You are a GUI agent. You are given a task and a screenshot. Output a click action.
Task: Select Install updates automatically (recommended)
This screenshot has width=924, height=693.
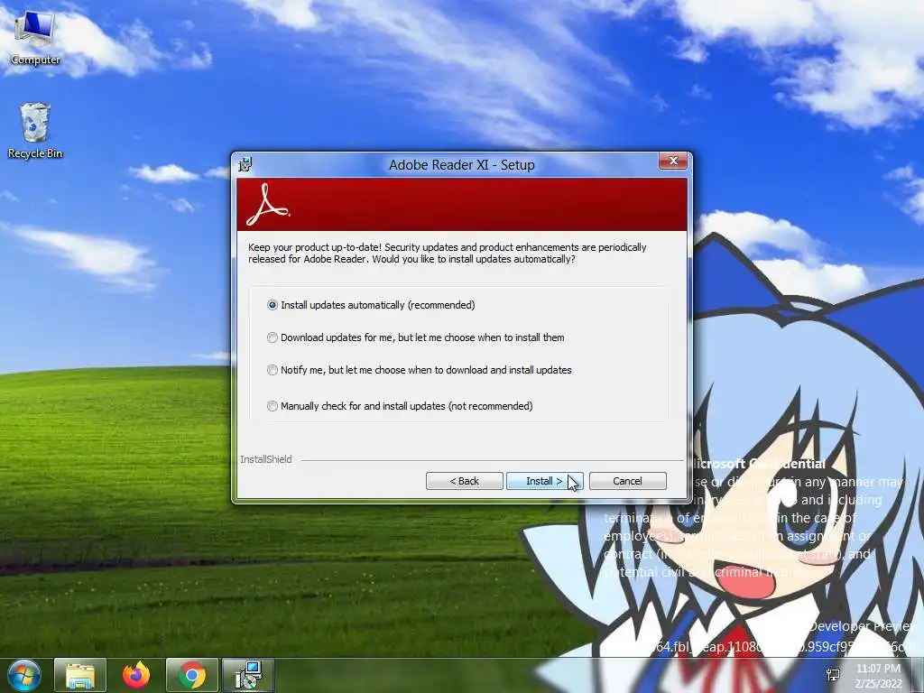coord(371,305)
